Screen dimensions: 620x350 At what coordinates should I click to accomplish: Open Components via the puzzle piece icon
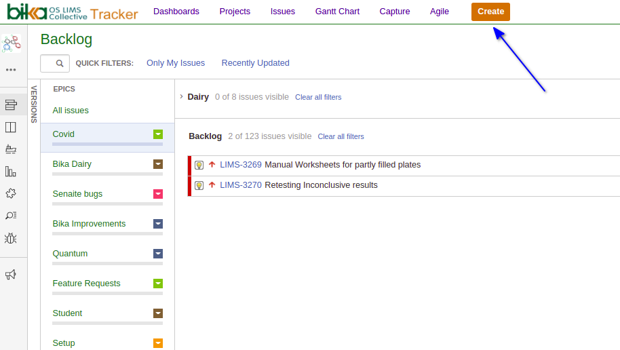pos(11,193)
